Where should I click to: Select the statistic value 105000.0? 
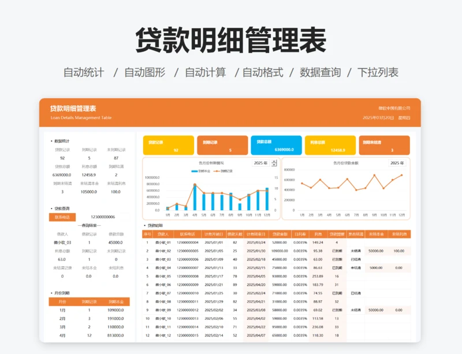pos(89,192)
